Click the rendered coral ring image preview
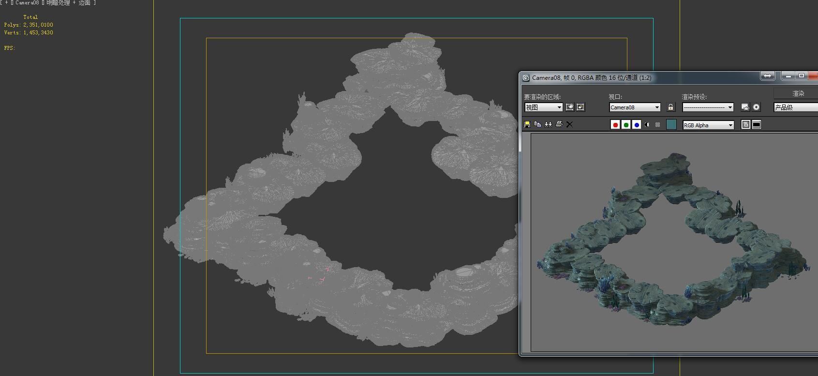 tap(674, 242)
